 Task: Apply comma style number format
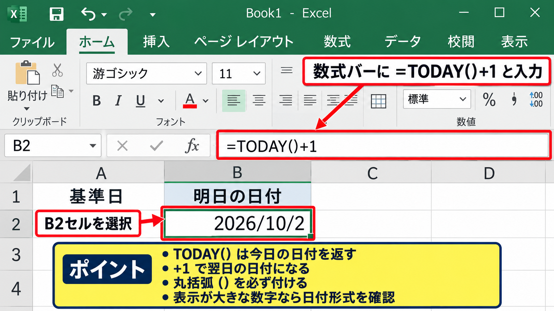(x=514, y=99)
